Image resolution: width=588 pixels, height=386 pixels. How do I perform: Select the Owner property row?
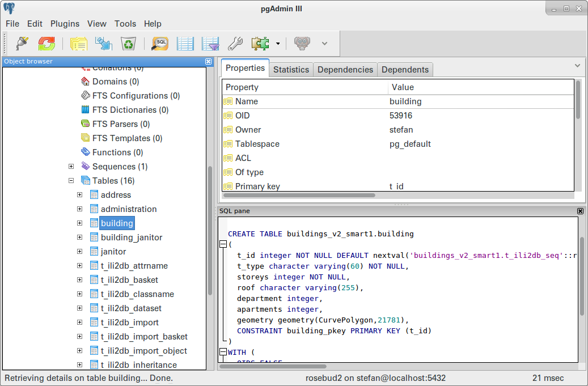398,130
